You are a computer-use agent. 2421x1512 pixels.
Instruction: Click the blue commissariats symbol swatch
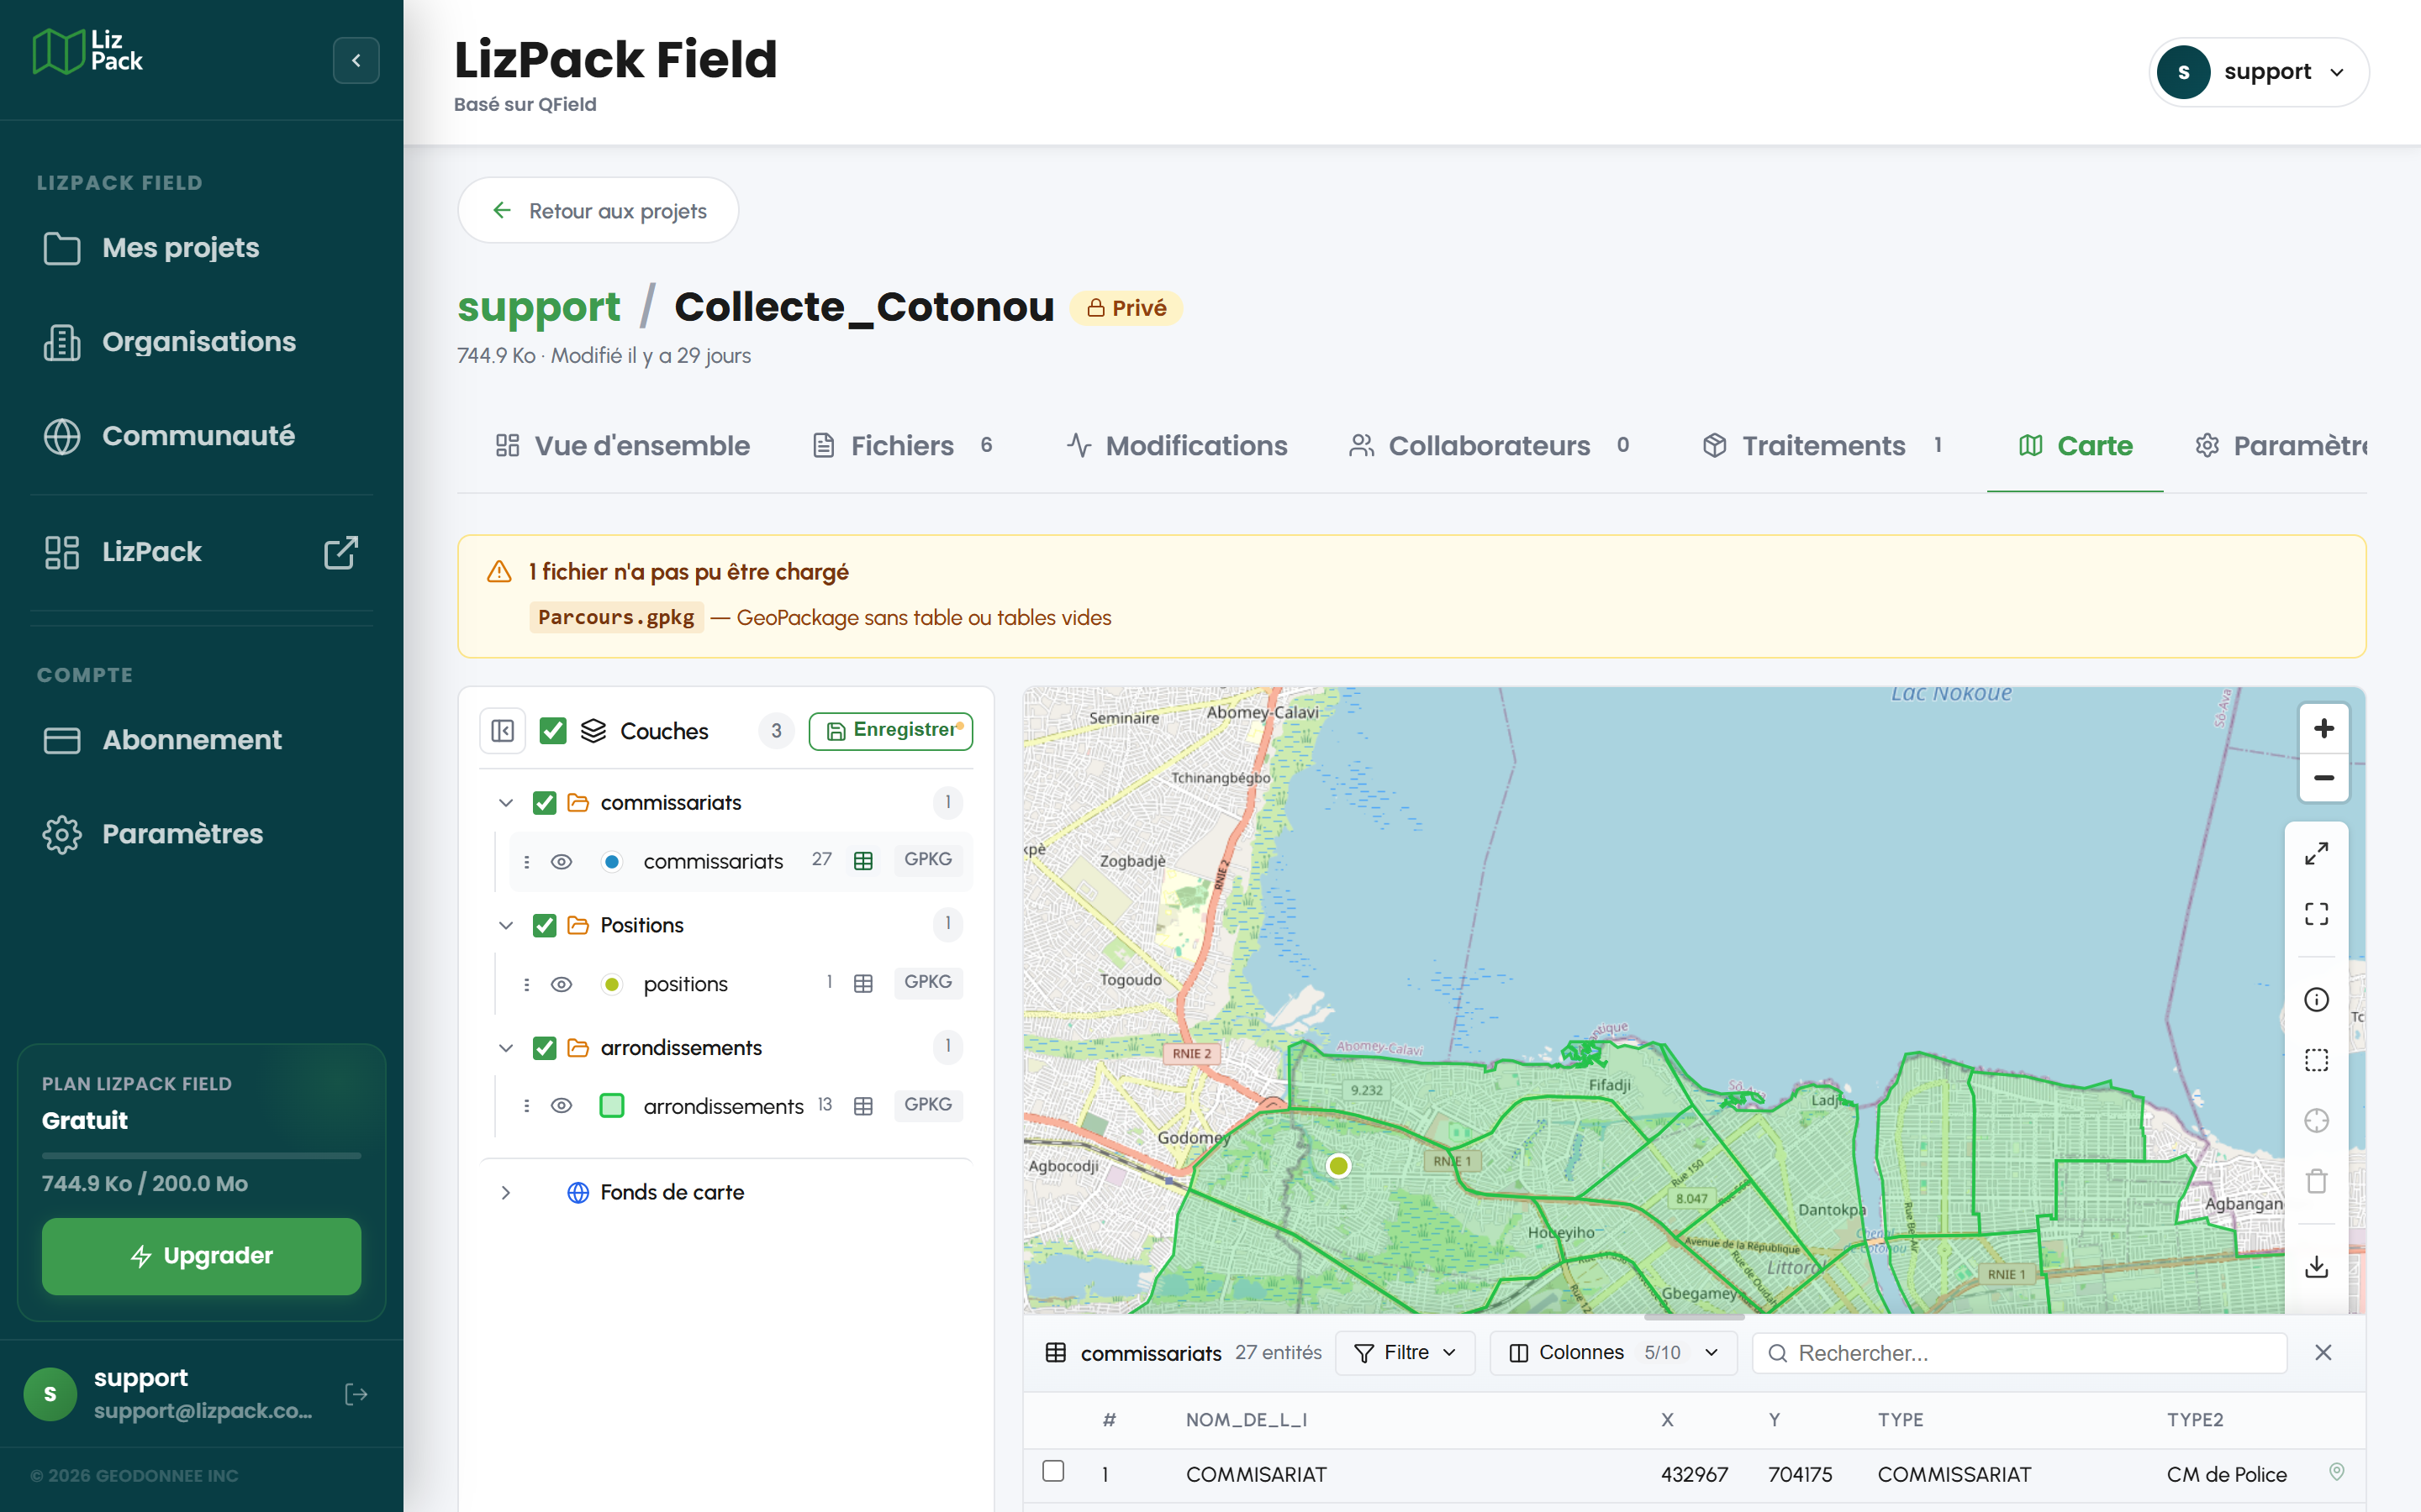pyautogui.click(x=612, y=861)
